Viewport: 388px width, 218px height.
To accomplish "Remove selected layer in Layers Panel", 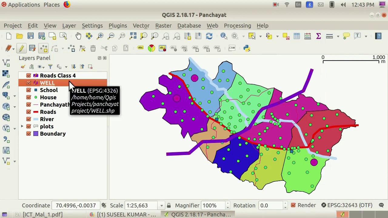I will click(x=90, y=67).
